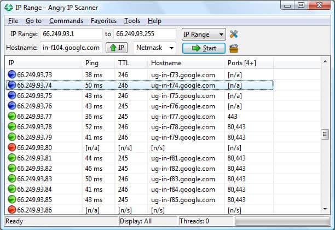Select hostname ug-in-f77.google.com

(183, 117)
